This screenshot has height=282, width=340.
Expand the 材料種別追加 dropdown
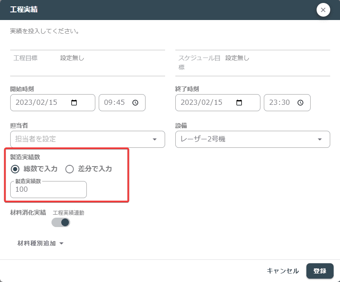tap(40, 243)
